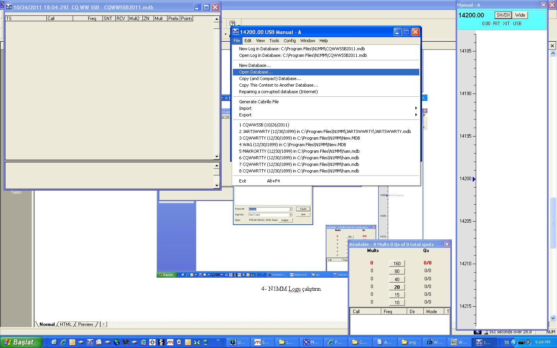Open N1MM taskbar window button
This screenshot has width=557, height=348.
(483, 342)
